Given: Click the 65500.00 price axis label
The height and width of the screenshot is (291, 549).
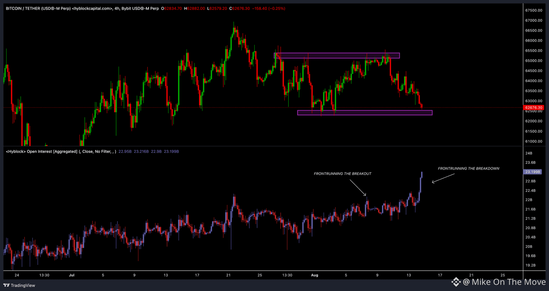Looking at the screenshot, I should click(x=534, y=51).
